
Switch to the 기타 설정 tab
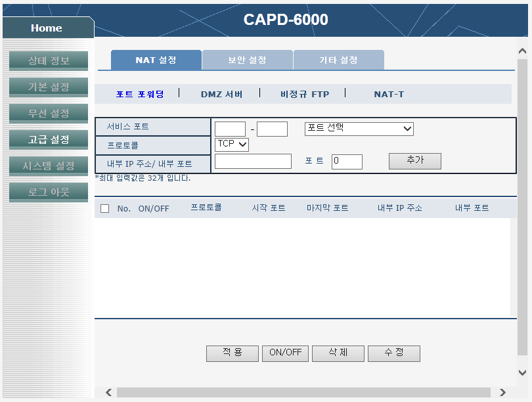tap(339, 60)
